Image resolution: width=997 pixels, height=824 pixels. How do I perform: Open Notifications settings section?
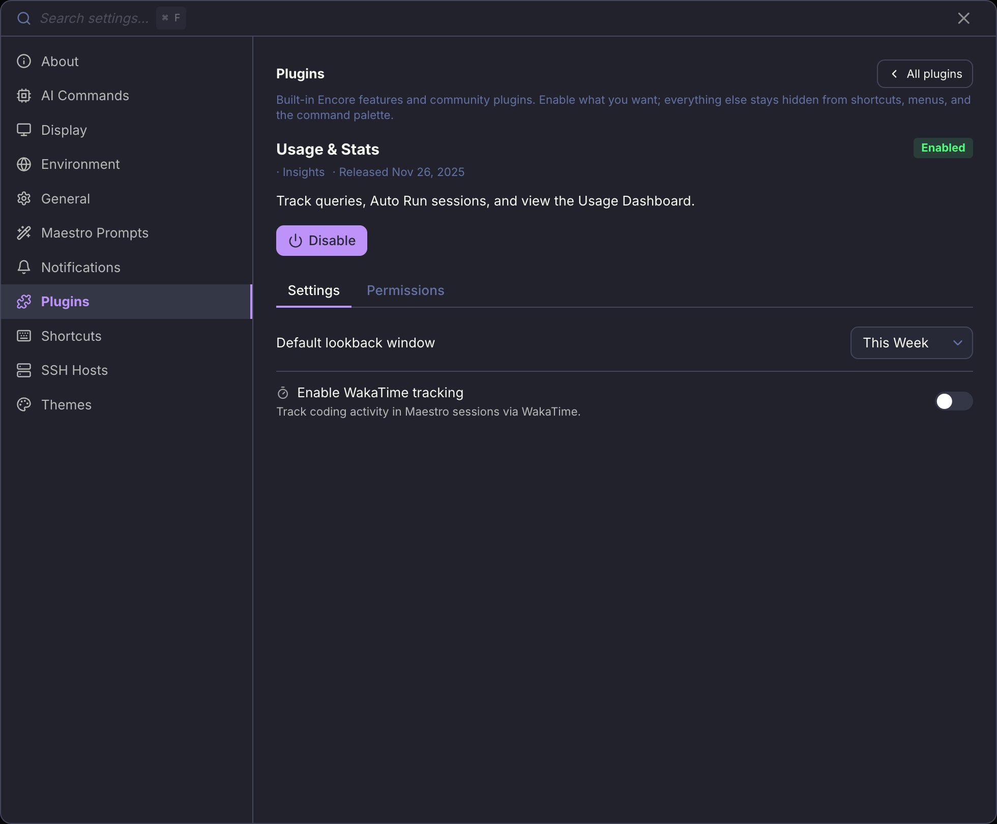127,267
